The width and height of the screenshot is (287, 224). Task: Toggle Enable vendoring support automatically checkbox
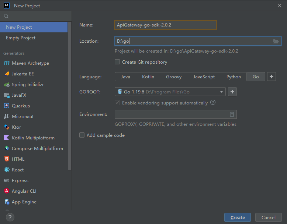(x=117, y=103)
